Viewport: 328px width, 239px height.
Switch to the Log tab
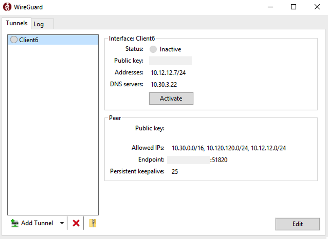click(42, 24)
